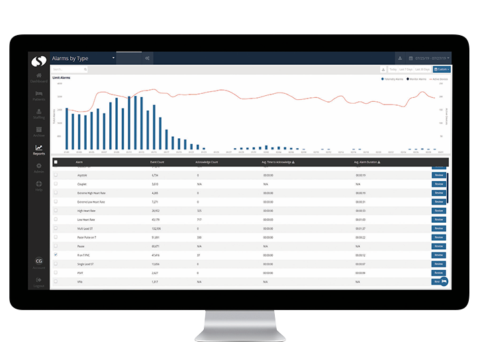This screenshot has height=355, width=480.
Task: Click Review for Multi Lead ST
Action: point(438,228)
